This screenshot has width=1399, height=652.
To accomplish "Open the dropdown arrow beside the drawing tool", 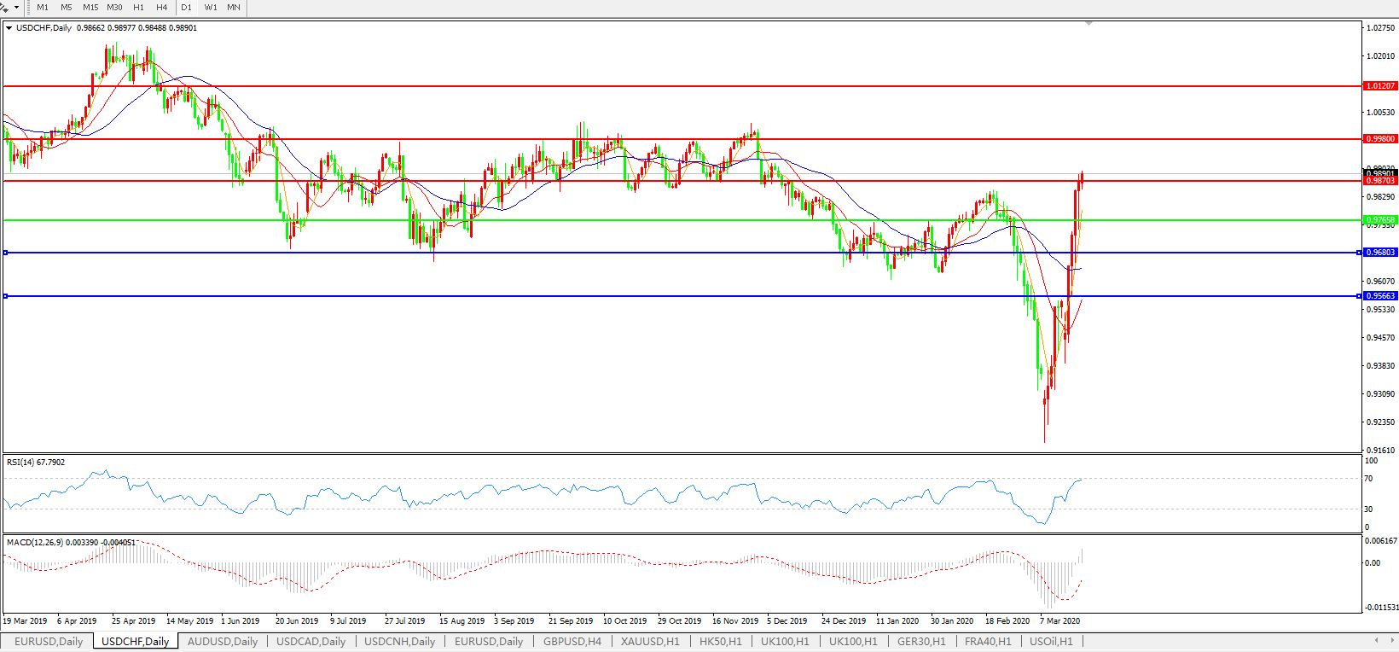I will click(16, 8).
